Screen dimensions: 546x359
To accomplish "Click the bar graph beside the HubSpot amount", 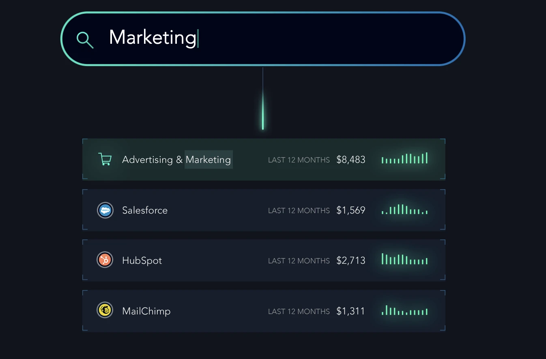I will pyautogui.click(x=404, y=261).
